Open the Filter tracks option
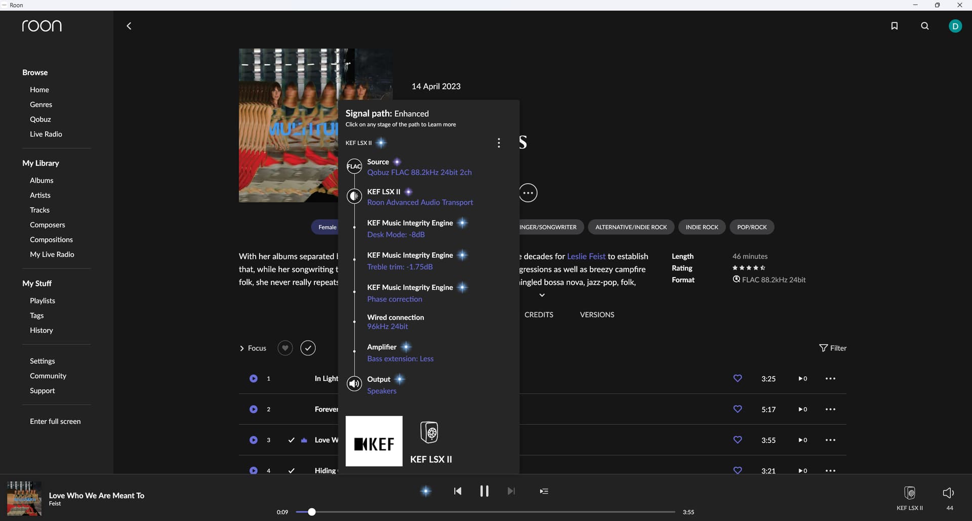The image size is (972, 521). pyautogui.click(x=833, y=348)
